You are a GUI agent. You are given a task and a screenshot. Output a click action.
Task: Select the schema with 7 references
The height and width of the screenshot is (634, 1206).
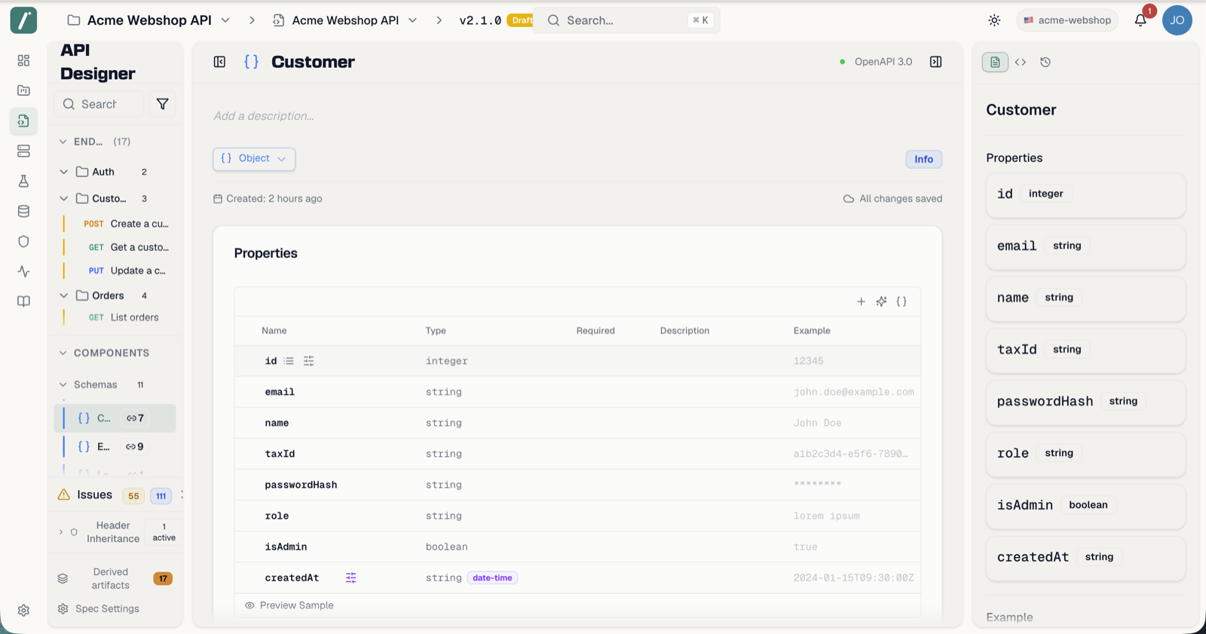pos(115,418)
